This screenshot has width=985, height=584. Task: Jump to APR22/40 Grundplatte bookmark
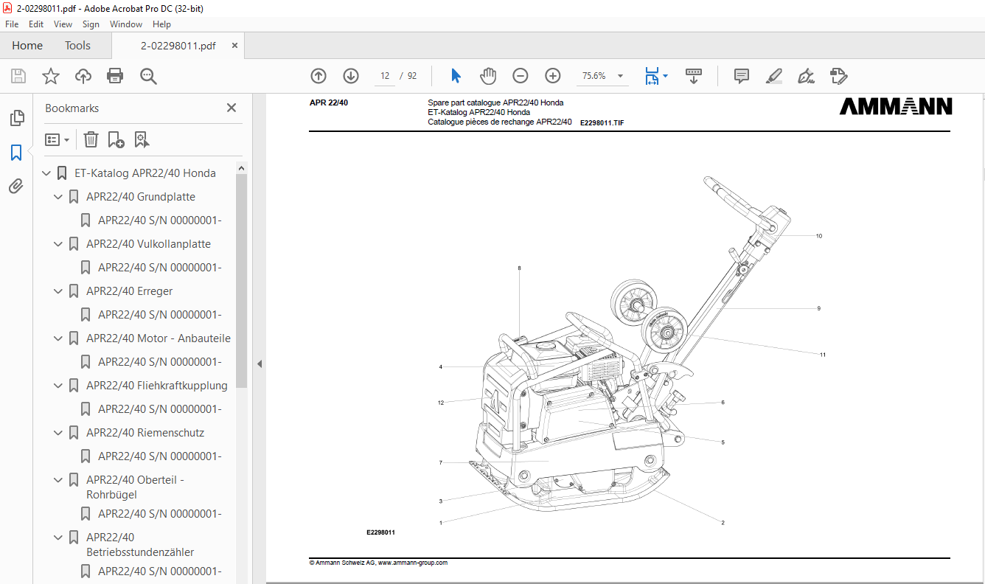(141, 198)
